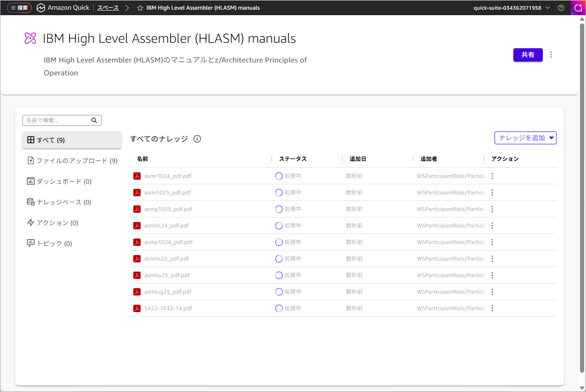Click the search magnifier icon
Screen dimensions: 586x392
[x=94, y=120]
